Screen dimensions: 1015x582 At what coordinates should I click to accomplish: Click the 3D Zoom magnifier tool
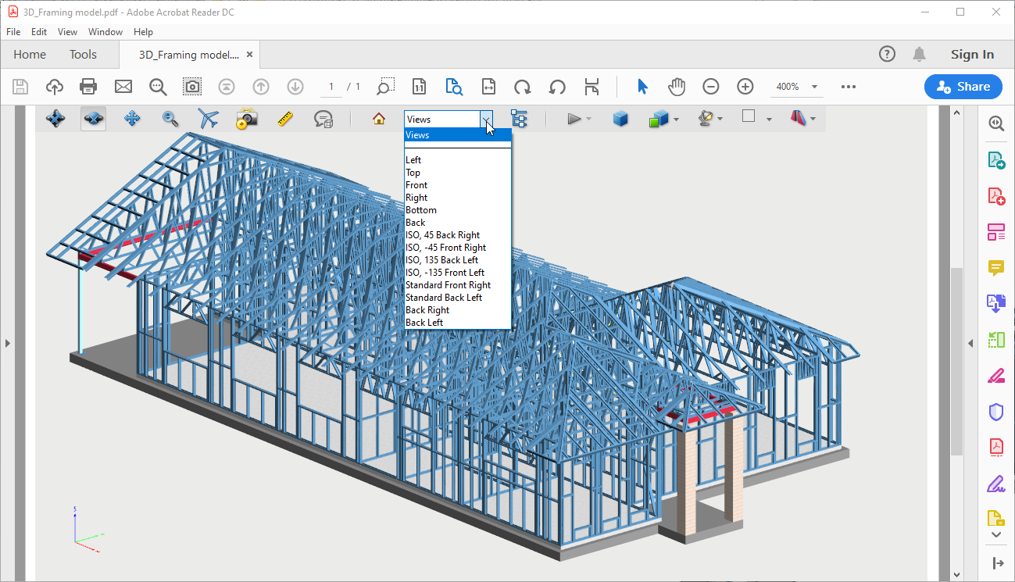(x=170, y=119)
